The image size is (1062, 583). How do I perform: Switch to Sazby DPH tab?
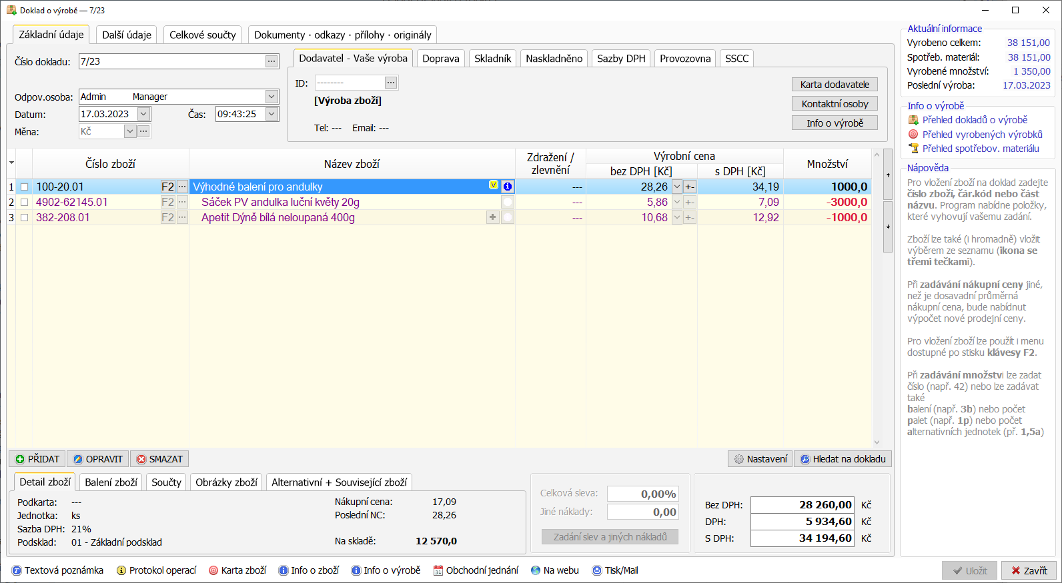coord(621,59)
